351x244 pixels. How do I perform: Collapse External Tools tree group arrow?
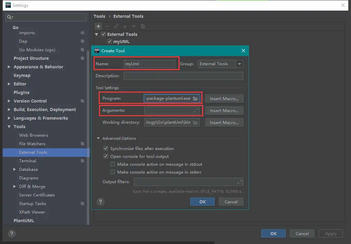(x=97, y=34)
